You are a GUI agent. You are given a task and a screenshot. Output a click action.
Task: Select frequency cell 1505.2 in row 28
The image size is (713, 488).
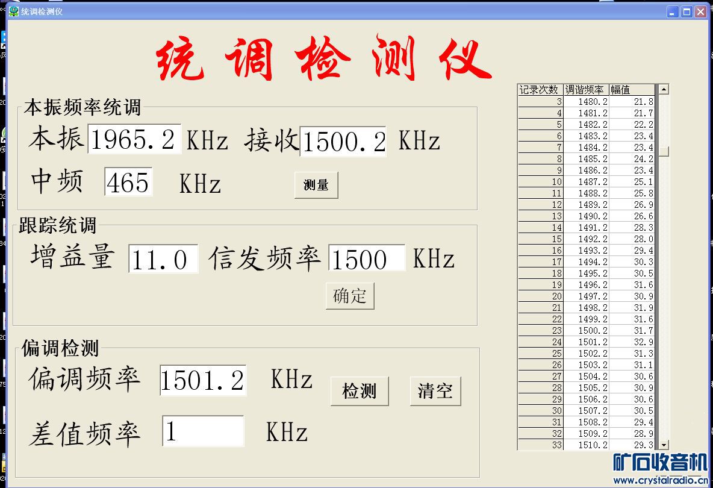(x=586, y=388)
